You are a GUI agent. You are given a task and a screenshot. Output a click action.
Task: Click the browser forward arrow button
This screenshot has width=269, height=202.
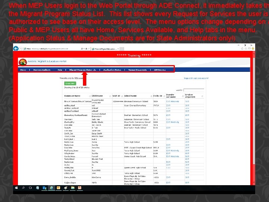click(x=21, y=49)
